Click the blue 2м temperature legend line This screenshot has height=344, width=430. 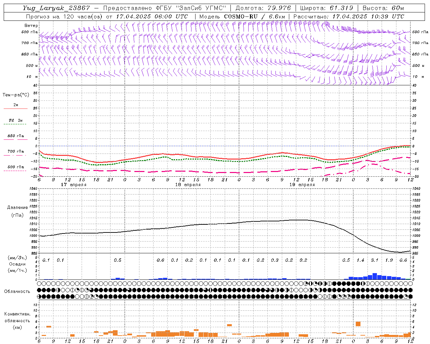point(15,109)
